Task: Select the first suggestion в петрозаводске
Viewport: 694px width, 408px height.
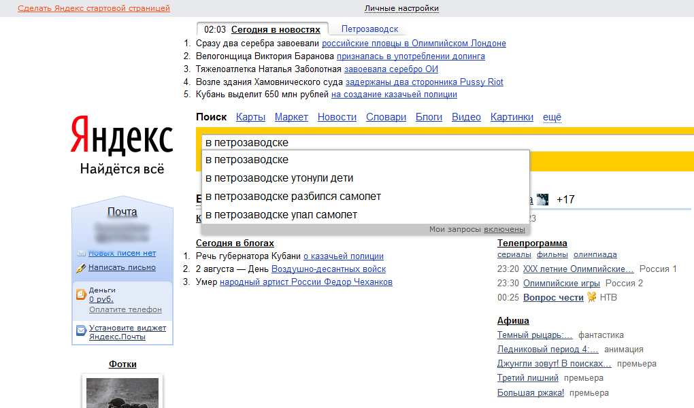Action: [365, 160]
